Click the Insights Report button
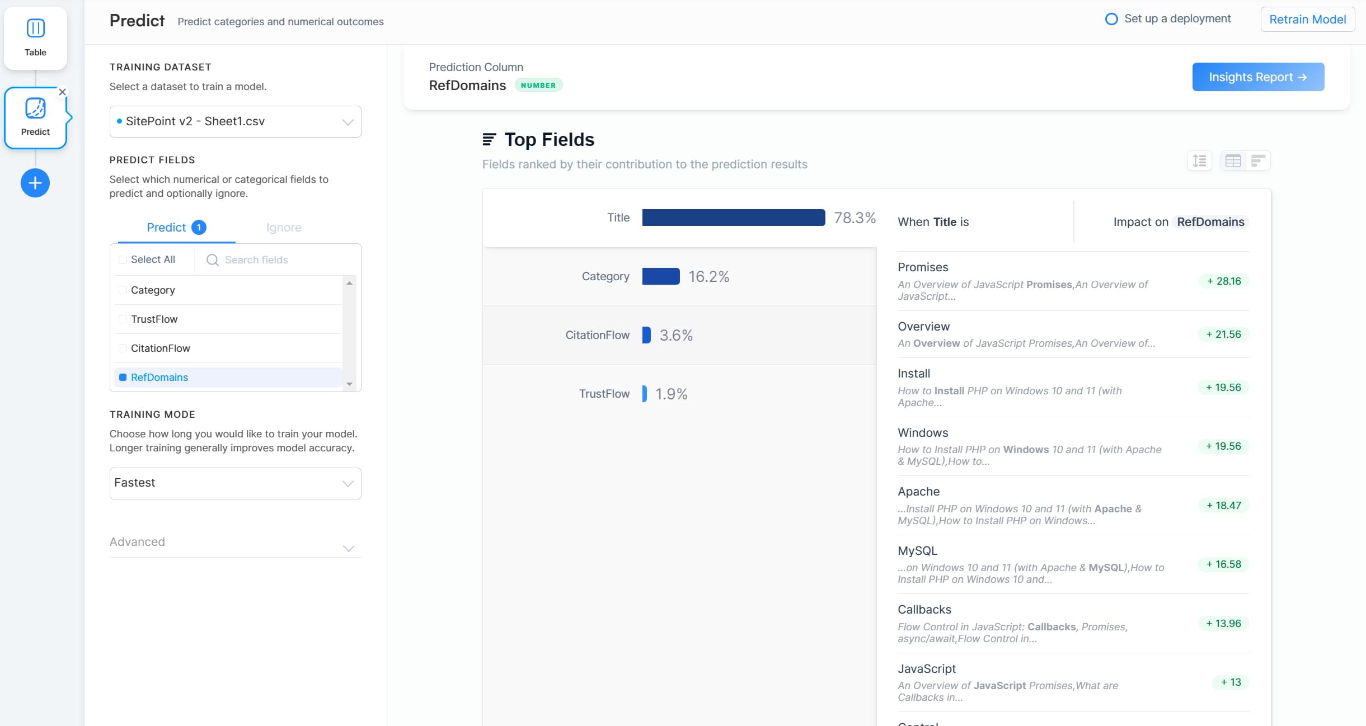This screenshot has width=1366, height=726. pyautogui.click(x=1257, y=77)
